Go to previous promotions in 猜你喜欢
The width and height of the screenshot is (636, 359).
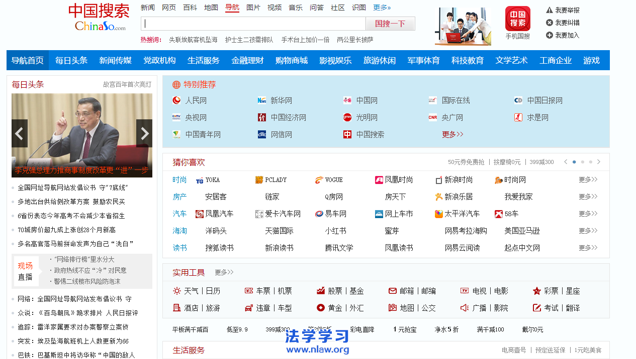(566, 162)
